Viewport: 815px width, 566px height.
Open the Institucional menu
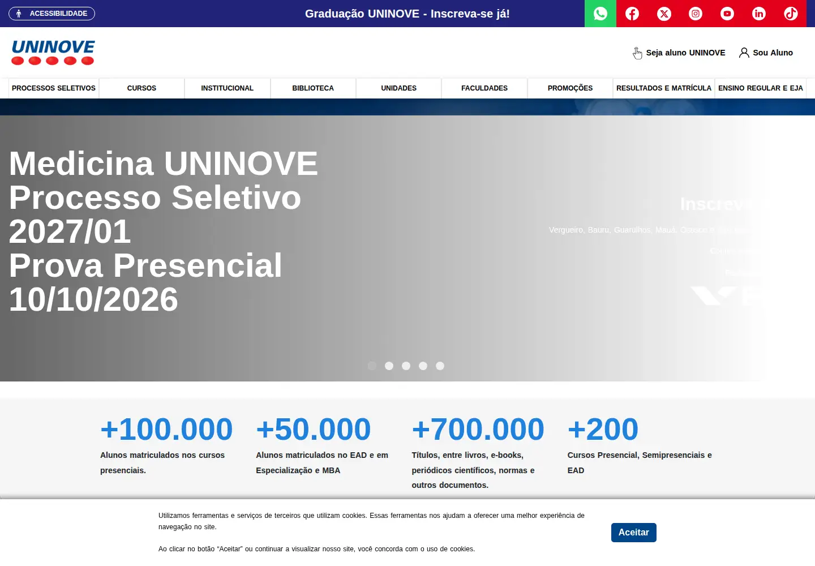228,88
